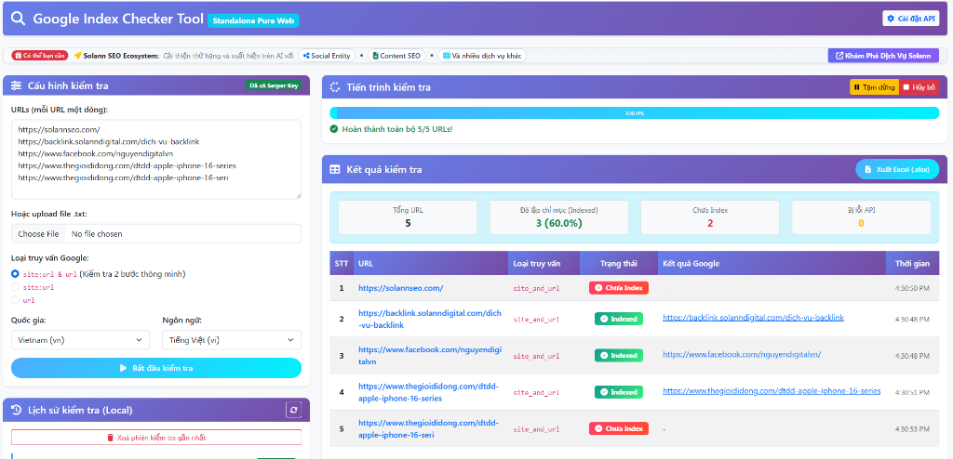953x459 pixels.
Task: Open the Quốc gia Vietnam dropdown
Action: click(x=80, y=340)
